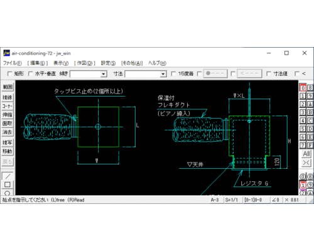
Task: Click the ●--- endpoint style button
Action: 215,73
